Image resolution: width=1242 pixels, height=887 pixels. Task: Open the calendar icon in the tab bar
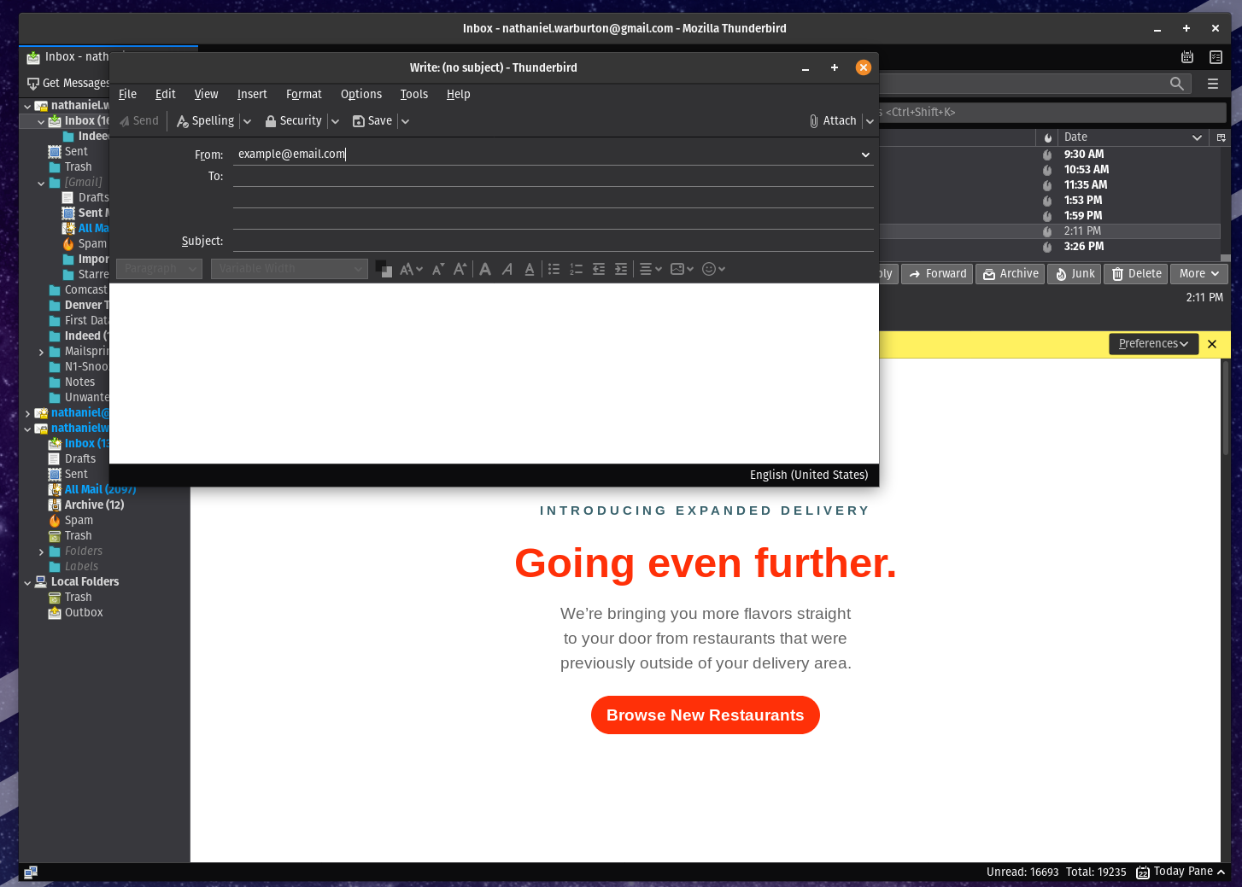1186,57
